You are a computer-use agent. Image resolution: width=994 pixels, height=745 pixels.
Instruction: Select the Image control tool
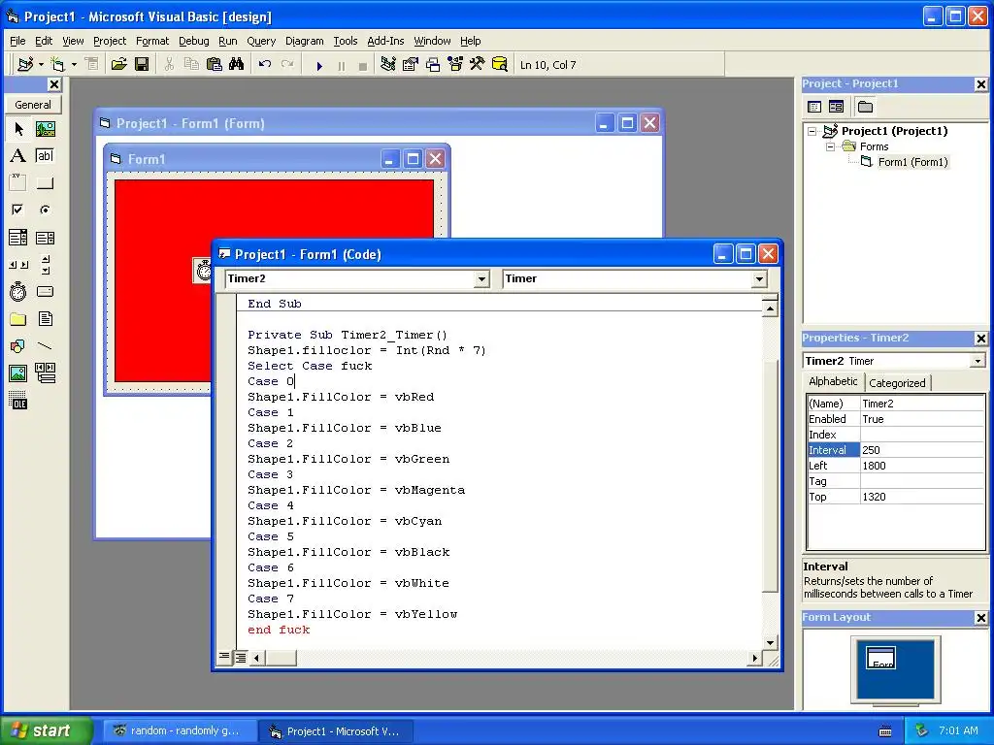tap(18, 373)
